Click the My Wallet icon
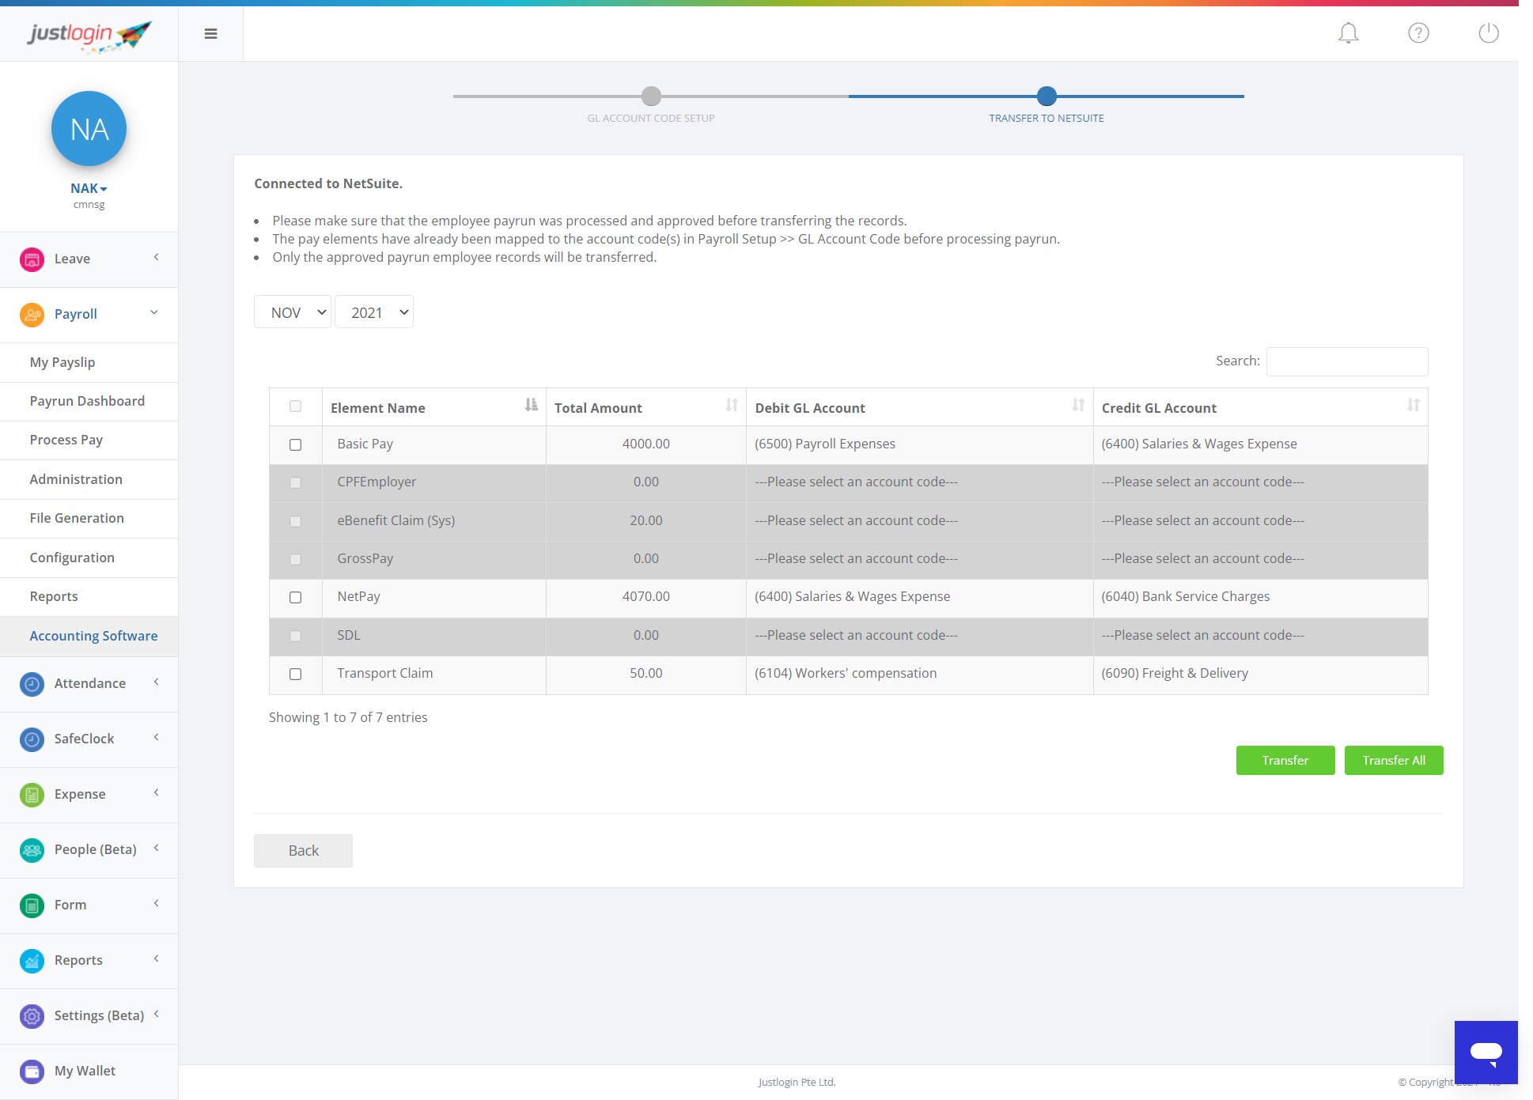 (x=32, y=1071)
